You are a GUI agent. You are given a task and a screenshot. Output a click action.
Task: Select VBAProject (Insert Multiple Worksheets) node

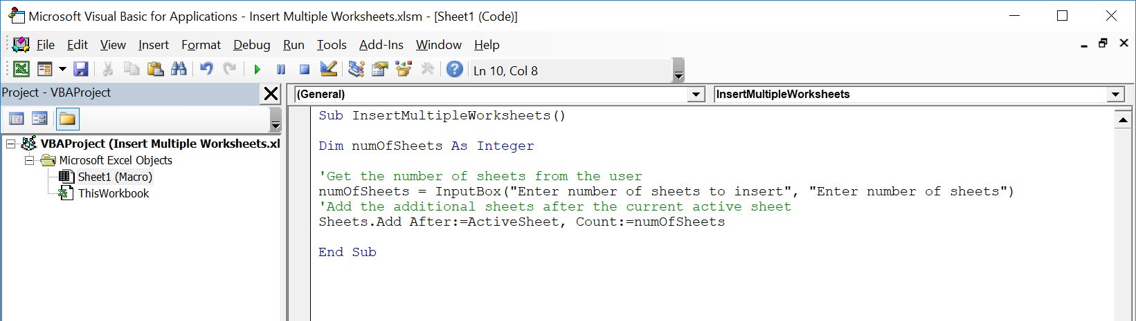coord(160,144)
